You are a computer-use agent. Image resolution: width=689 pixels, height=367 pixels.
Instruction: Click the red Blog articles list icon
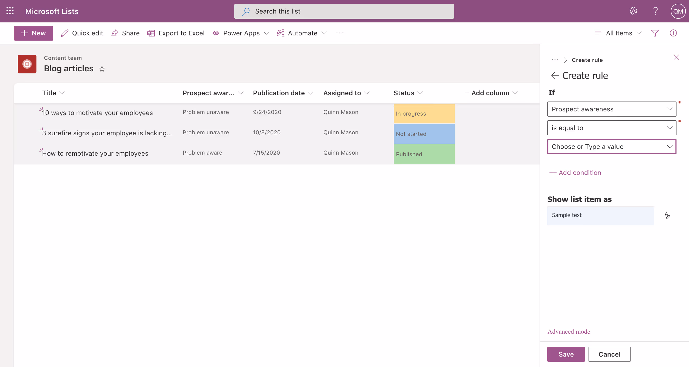coord(27,64)
